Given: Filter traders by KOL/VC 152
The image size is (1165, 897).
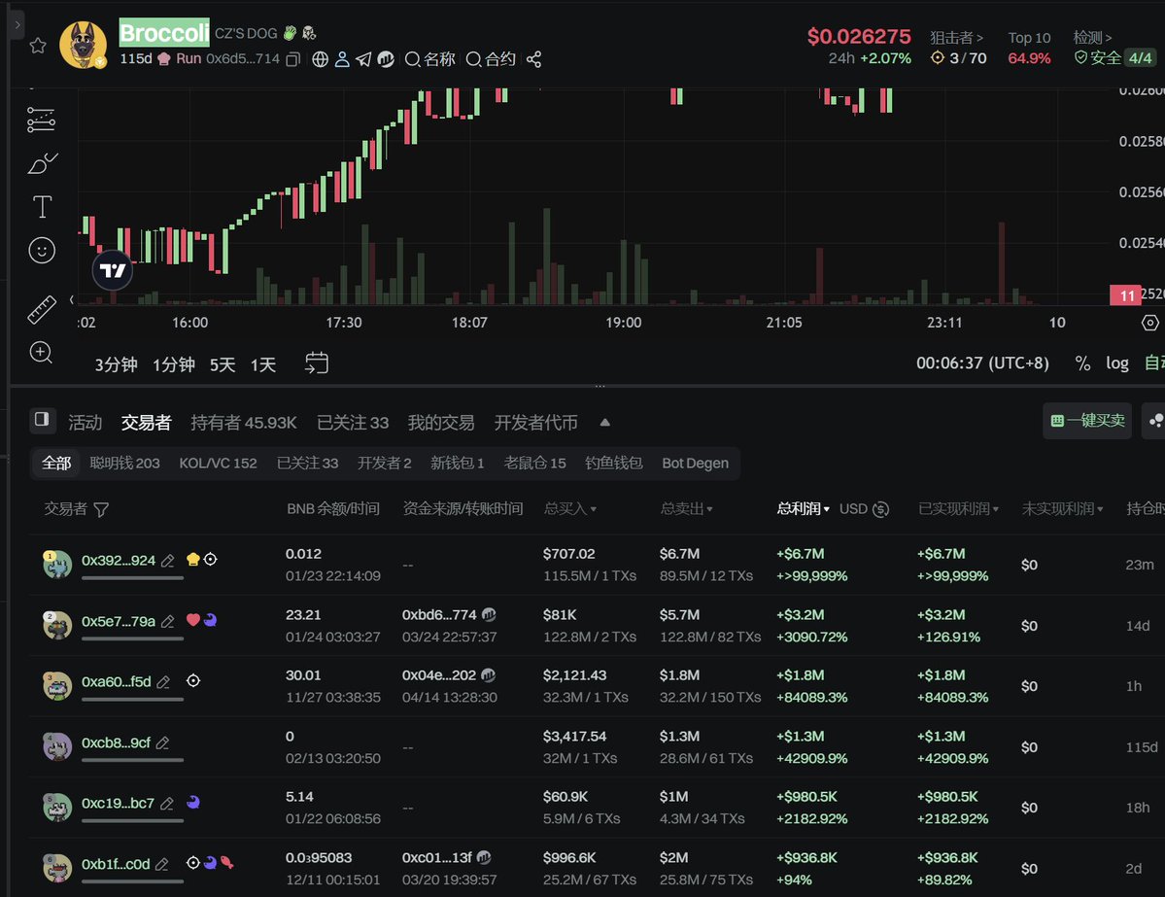Looking at the screenshot, I should coord(218,463).
